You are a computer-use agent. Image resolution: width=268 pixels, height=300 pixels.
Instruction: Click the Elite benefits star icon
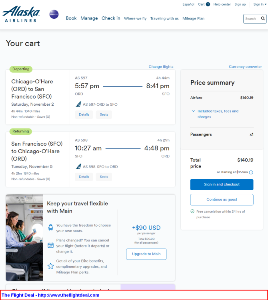click(51, 266)
